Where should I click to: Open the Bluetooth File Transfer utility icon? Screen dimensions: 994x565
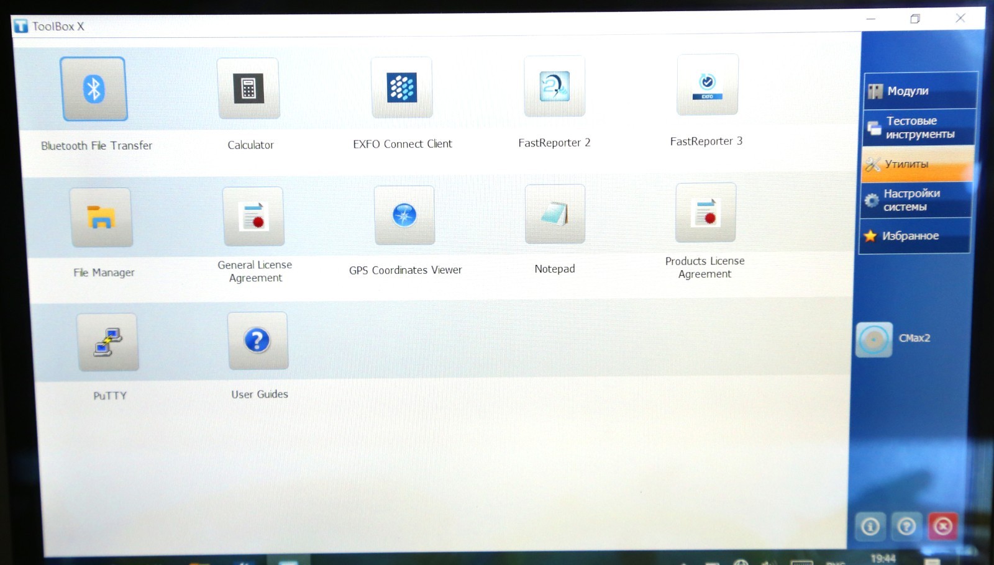pos(94,89)
